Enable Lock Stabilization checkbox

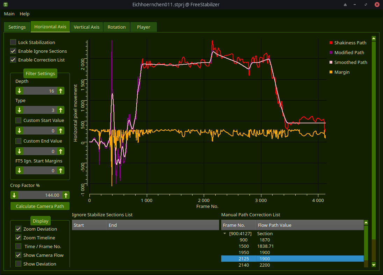pos(13,42)
